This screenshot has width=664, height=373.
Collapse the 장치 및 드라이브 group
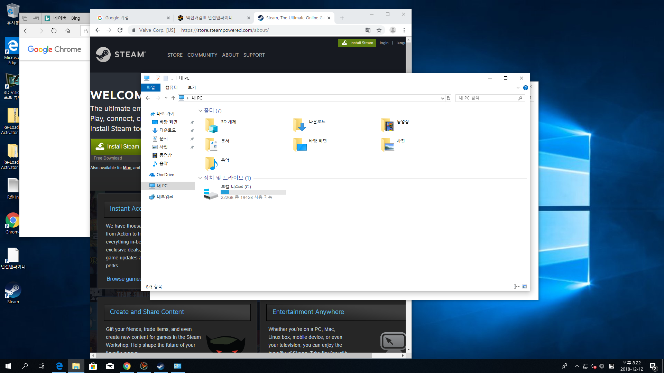pos(200,178)
